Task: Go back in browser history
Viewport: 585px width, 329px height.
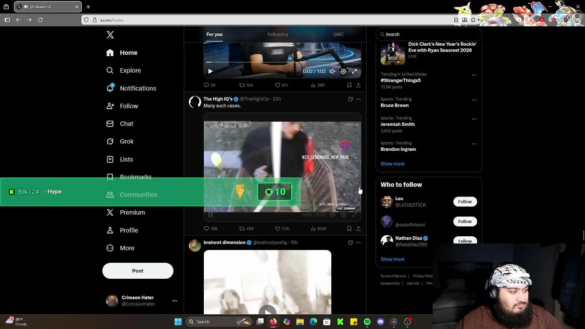Action: [x=18, y=20]
